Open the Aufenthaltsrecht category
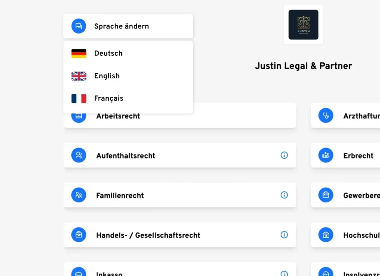This screenshot has width=380, height=276. tap(126, 156)
